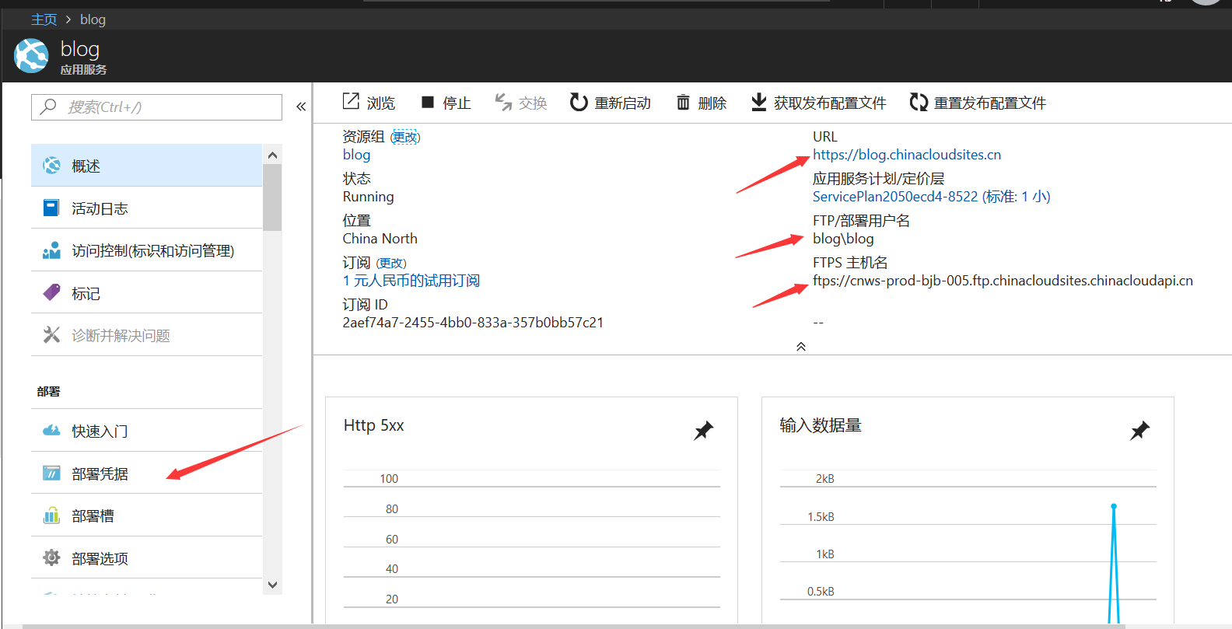Click the search magnifier icon

48,107
